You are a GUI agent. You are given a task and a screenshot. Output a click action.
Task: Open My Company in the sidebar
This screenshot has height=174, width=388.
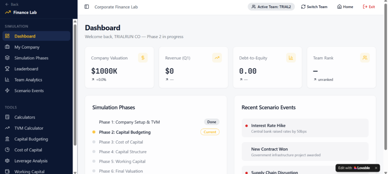click(27, 47)
